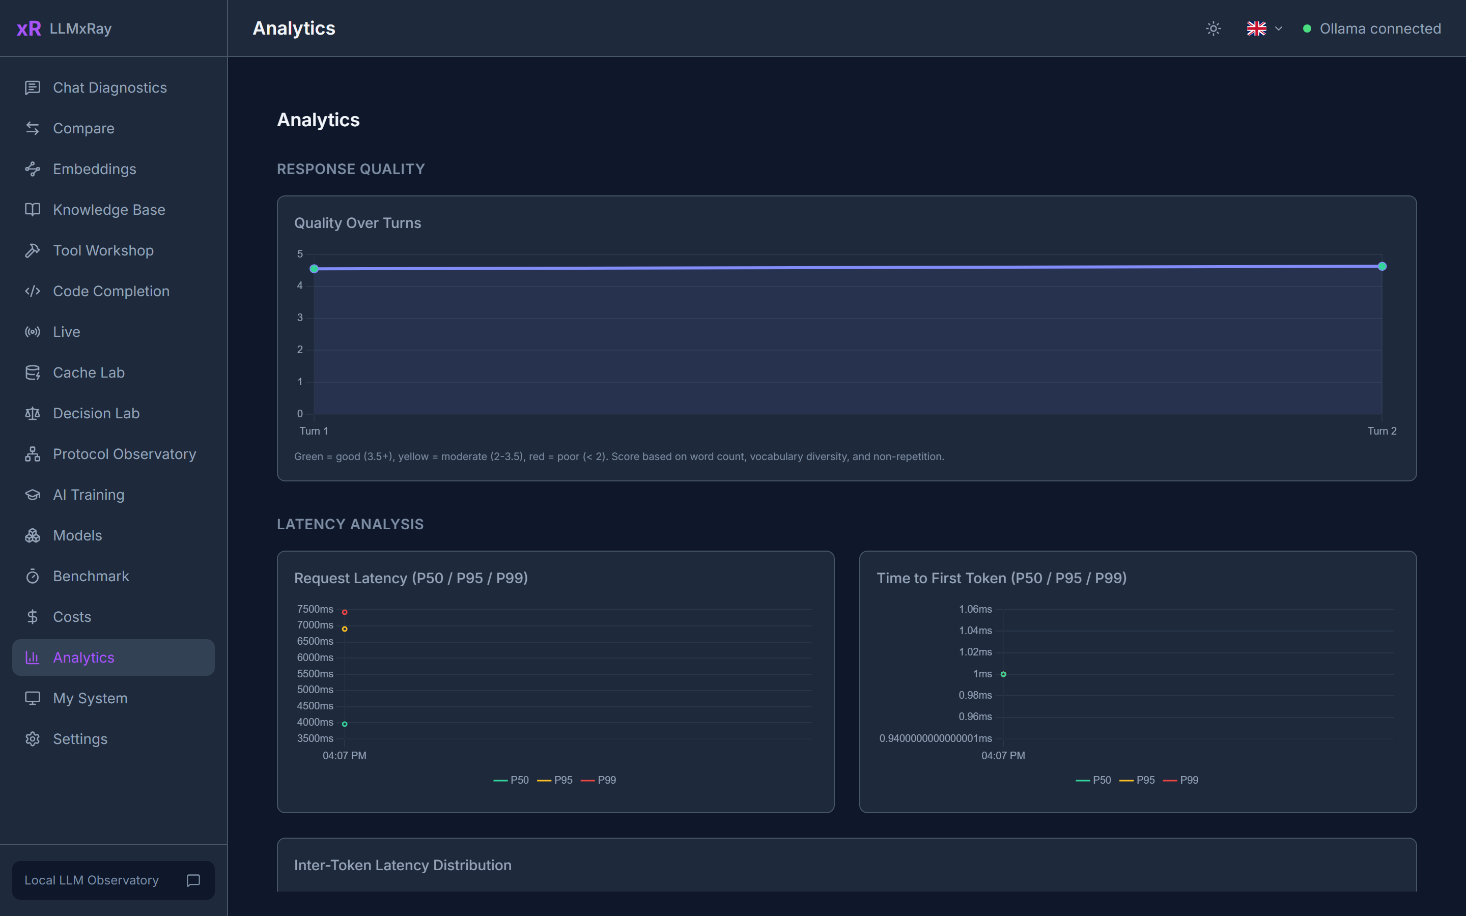Click the Models sidebar icon
The image size is (1466, 916).
coord(33,535)
